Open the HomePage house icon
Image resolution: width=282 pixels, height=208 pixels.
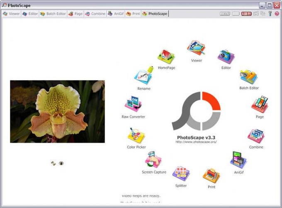point(166,57)
